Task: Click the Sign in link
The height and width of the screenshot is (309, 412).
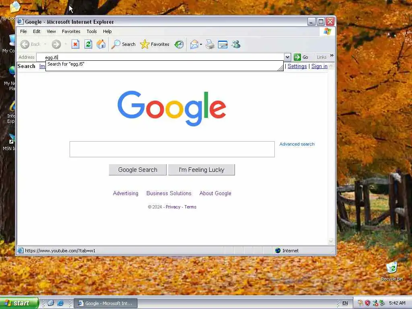Action: (319, 66)
